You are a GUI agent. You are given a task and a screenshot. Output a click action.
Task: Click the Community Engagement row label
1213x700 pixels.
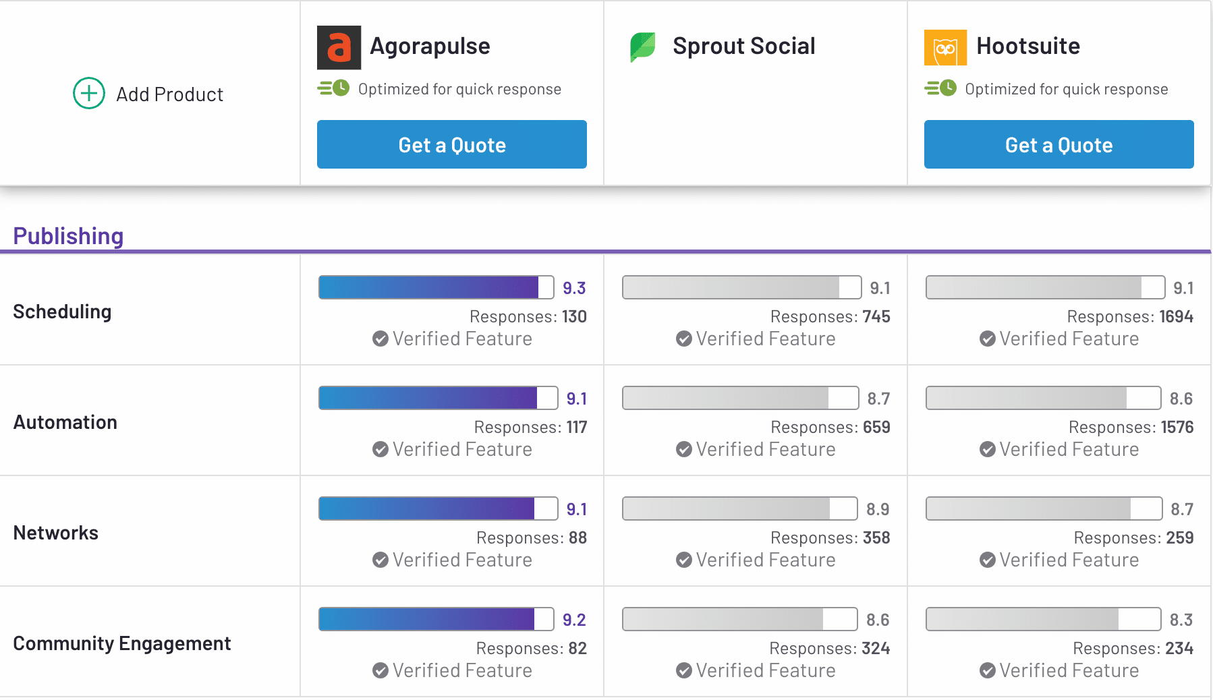122,643
